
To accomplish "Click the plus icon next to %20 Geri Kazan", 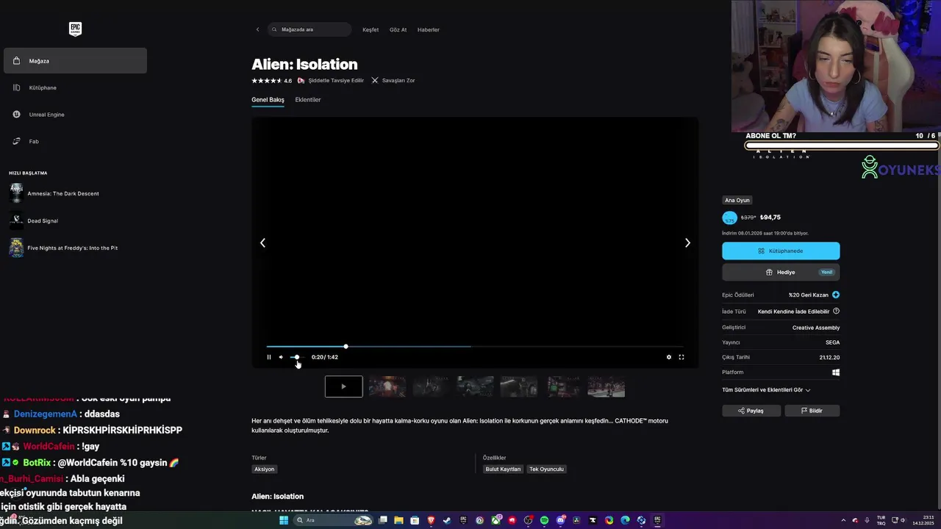I will tap(836, 295).
